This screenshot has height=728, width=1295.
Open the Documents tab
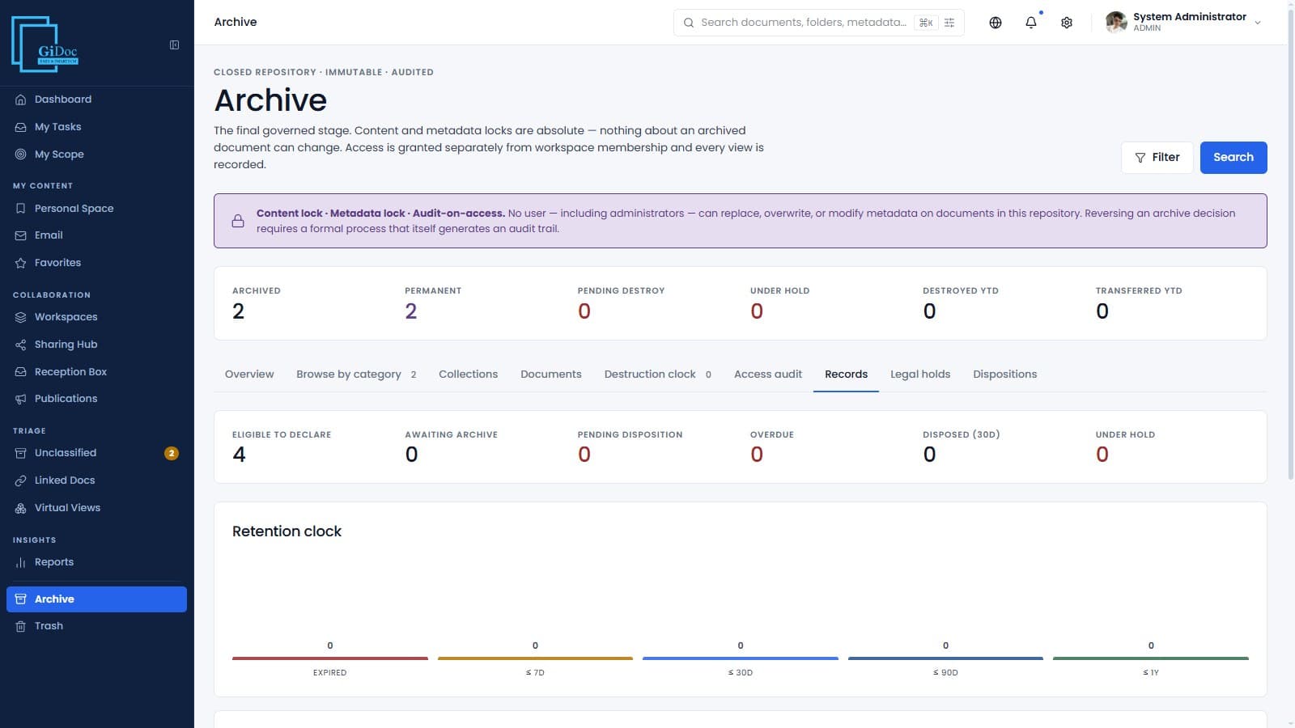[551, 375]
